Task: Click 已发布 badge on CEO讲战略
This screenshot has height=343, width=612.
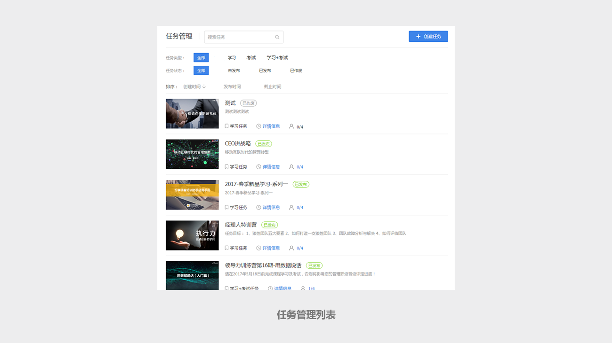Action: 264,144
